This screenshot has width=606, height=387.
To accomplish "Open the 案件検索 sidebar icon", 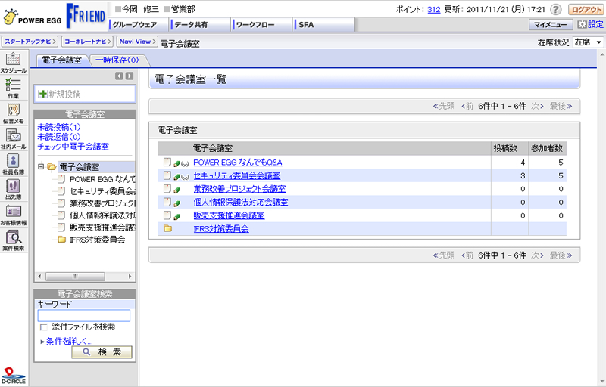I will (13, 240).
